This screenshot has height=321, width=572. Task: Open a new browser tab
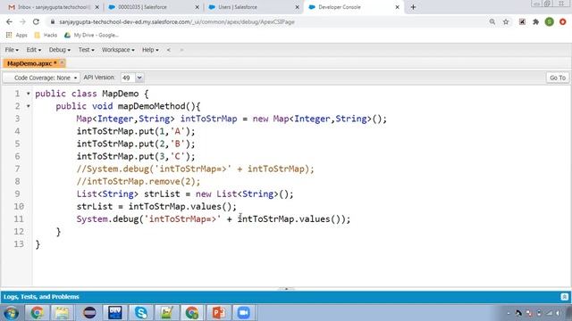pos(413,7)
